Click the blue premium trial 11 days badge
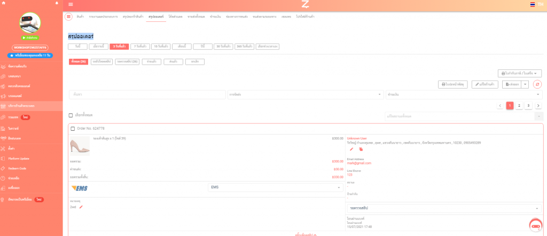547x236 pixels. tap(30, 56)
